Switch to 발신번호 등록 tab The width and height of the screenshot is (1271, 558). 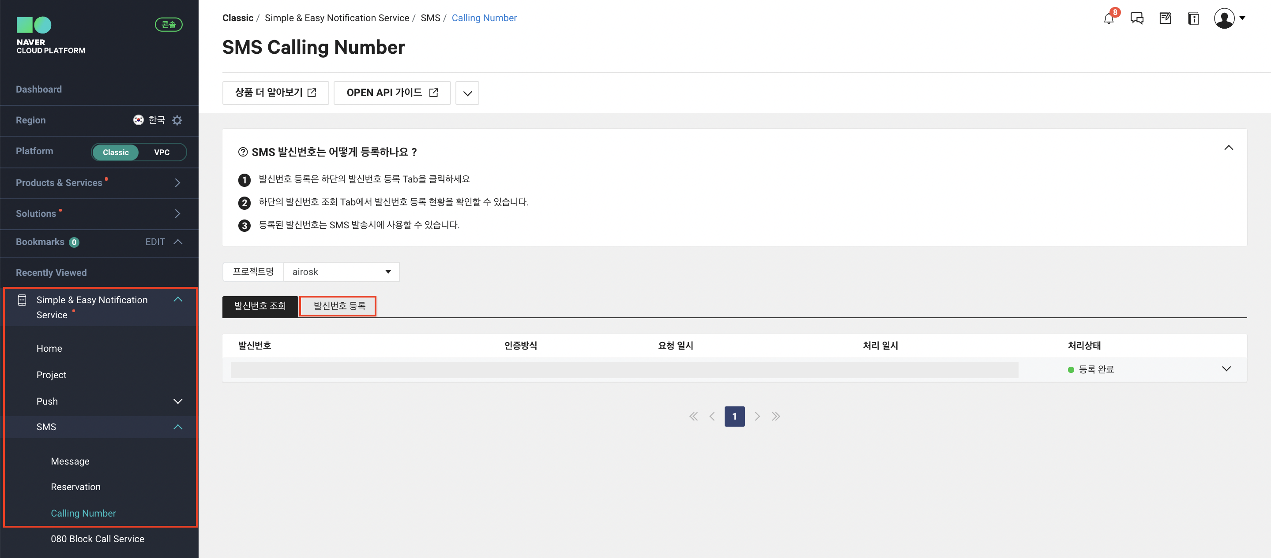click(338, 306)
